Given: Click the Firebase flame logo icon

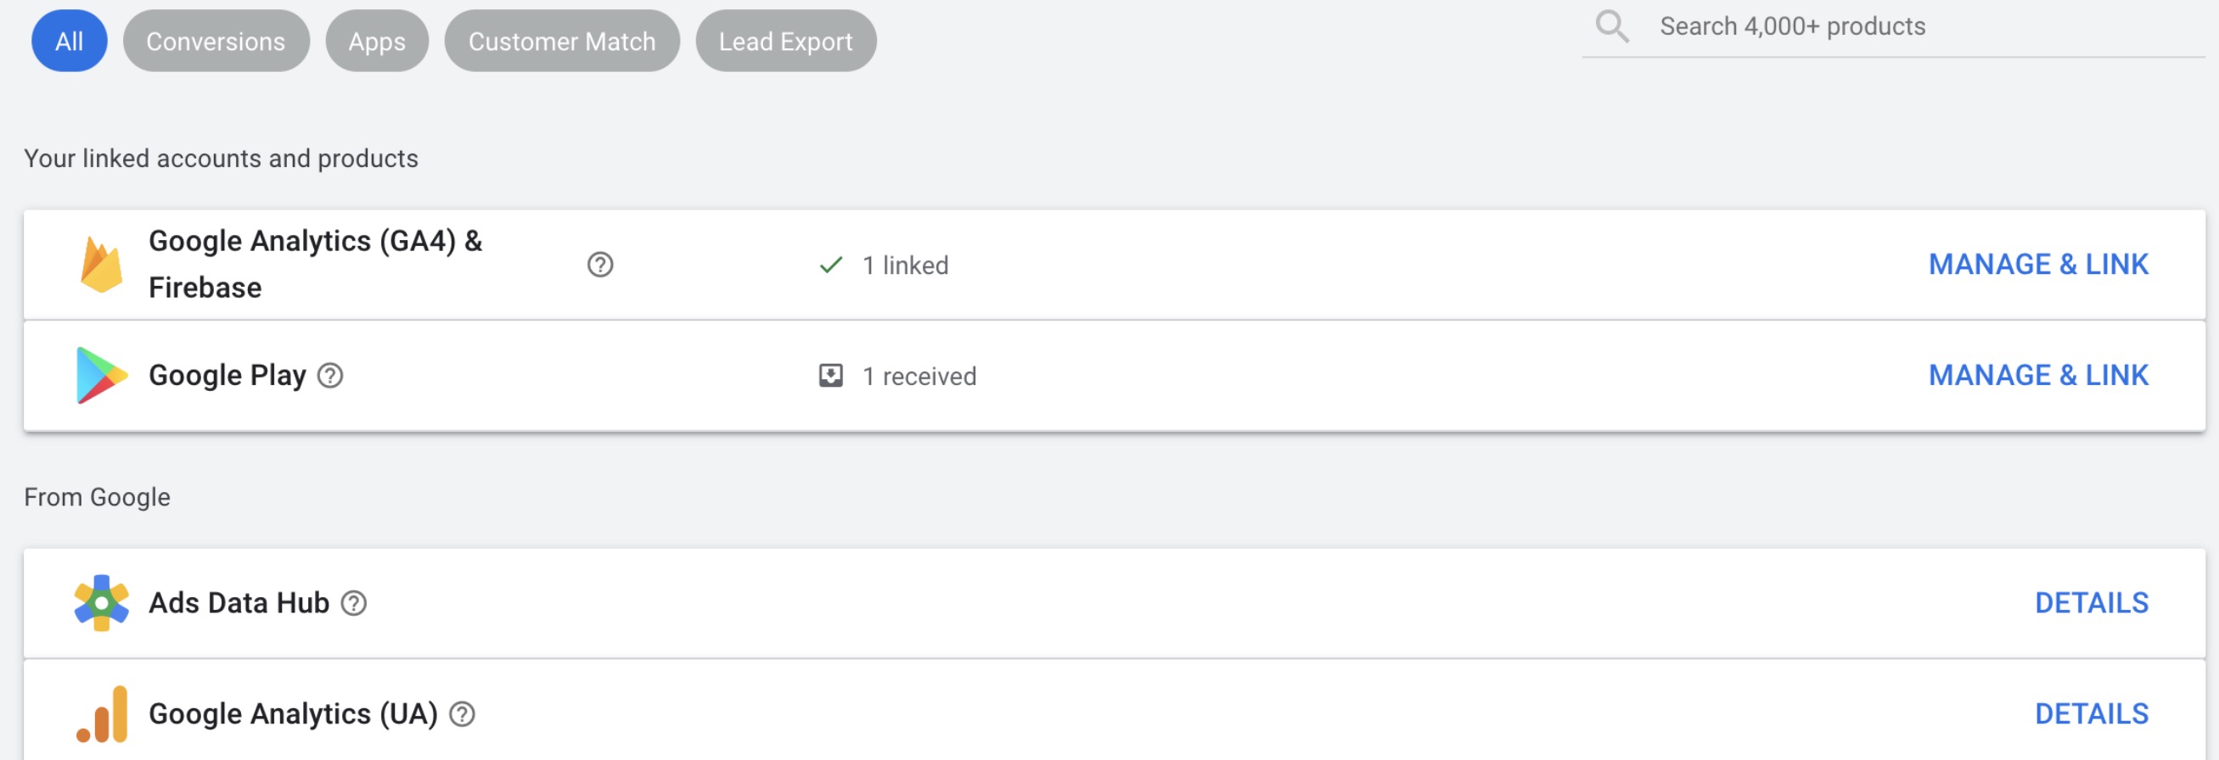Looking at the screenshot, I should (x=101, y=265).
